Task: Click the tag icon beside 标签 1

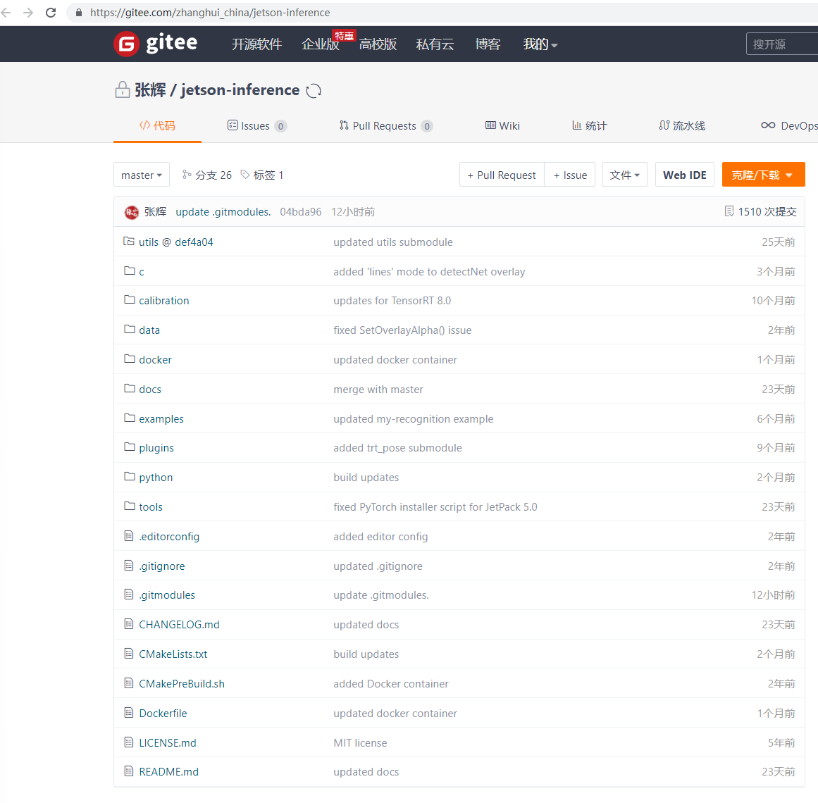Action: pos(244,175)
